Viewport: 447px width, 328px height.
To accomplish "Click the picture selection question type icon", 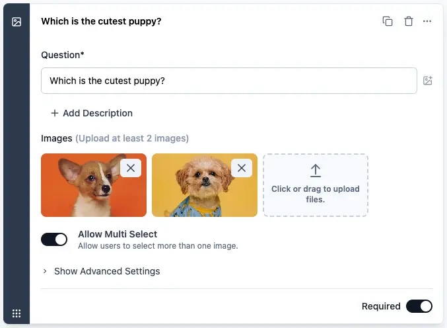I will coord(17,22).
